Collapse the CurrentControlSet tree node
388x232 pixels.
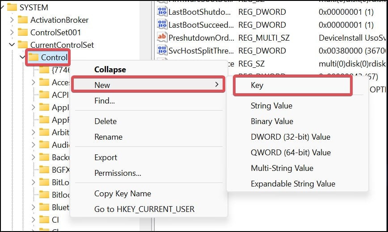point(12,45)
